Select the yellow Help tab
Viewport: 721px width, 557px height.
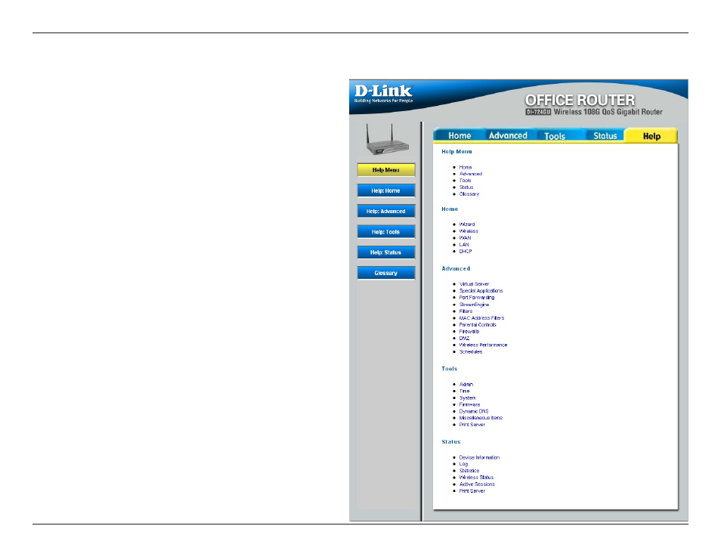(x=651, y=136)
